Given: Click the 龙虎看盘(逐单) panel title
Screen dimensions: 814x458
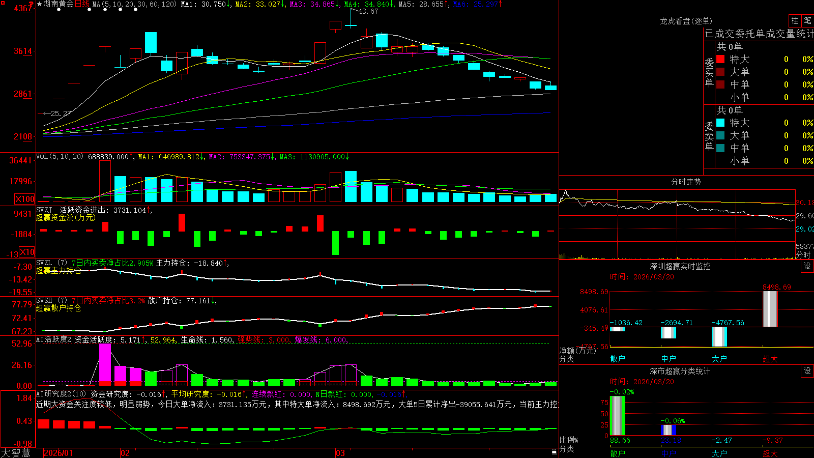Looking at the screenshot, I should 686,21.
